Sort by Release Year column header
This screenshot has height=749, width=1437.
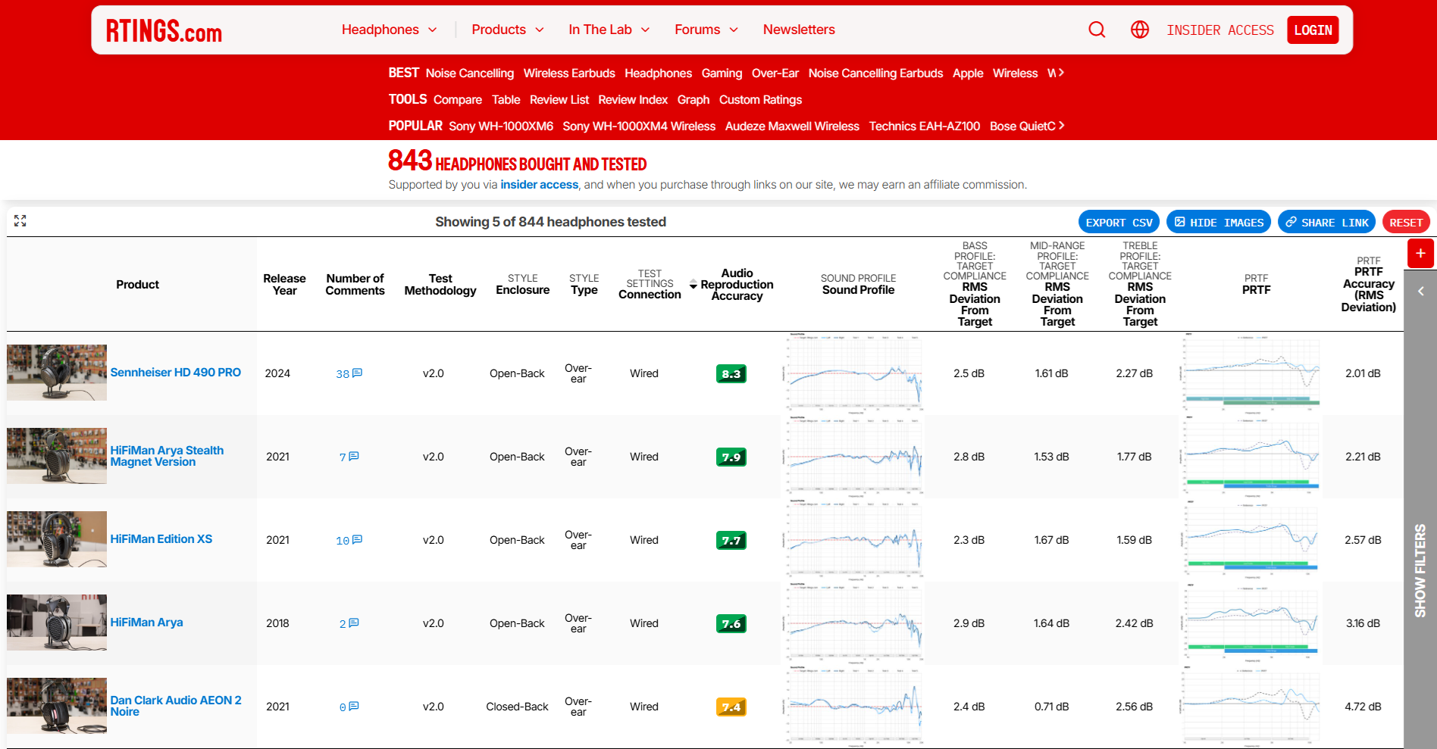coord(284,285)
